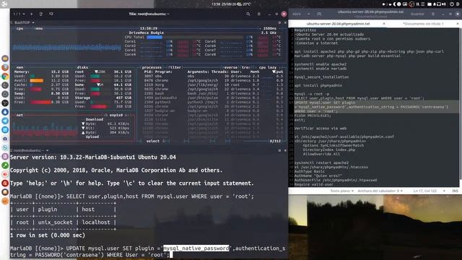Image resolution: width=462 pixels, height=260 pixels.
Task: Click the Abrir button in the text editor
Action: tap(297, 14)
